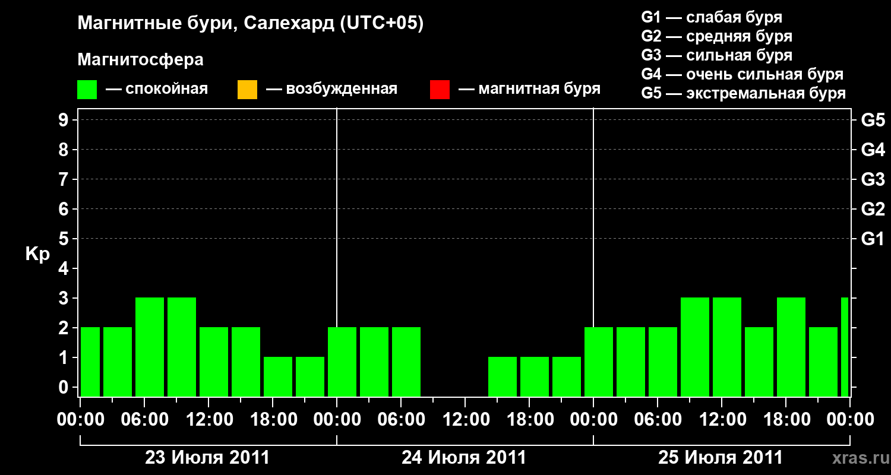The width and height of the screenshot is (891, 475).
Task: Click the orange 'возбужденная' legend swatch
Action: [x=247, y=90]
